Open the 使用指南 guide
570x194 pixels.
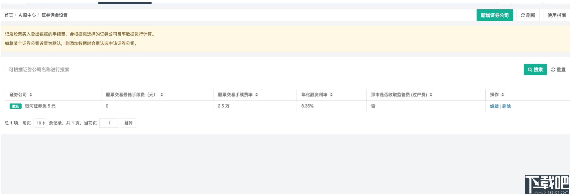pos(556,15)
